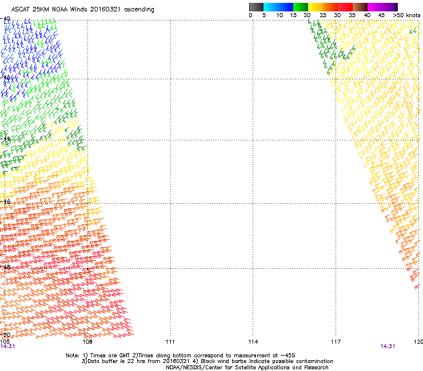Click the longitude label 105
This screenshot has height=371, width=423.
[x=5, y=342]
